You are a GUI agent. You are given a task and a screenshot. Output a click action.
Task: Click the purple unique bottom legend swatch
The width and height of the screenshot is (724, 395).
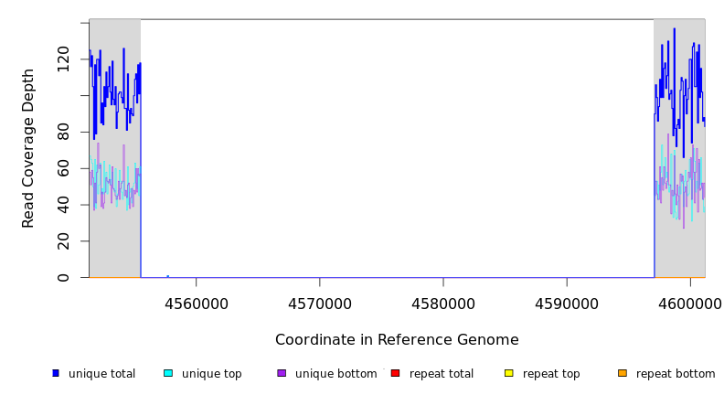(282, 373)
